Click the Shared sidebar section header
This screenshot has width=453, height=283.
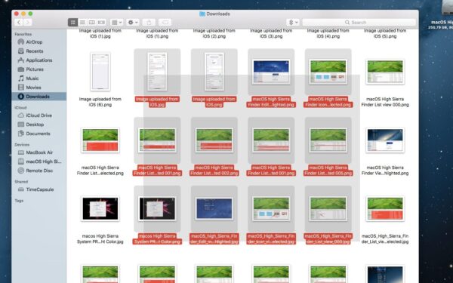point(21,182)
